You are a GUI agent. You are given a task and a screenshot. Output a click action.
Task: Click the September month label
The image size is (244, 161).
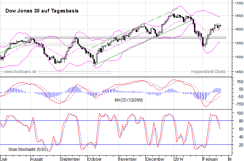point(70,159)
